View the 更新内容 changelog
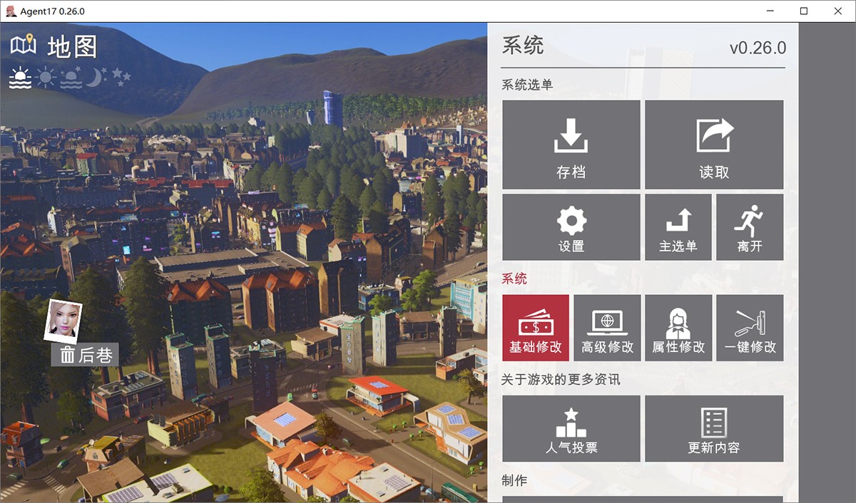This screenshot has height=503, width=856. pyautogui.click(x=714, y=428)
